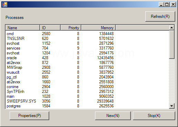The width and height of the screenshot is (178, 127).
Task: Sort list by Priority column header
Action: click(x=71, y=28)
